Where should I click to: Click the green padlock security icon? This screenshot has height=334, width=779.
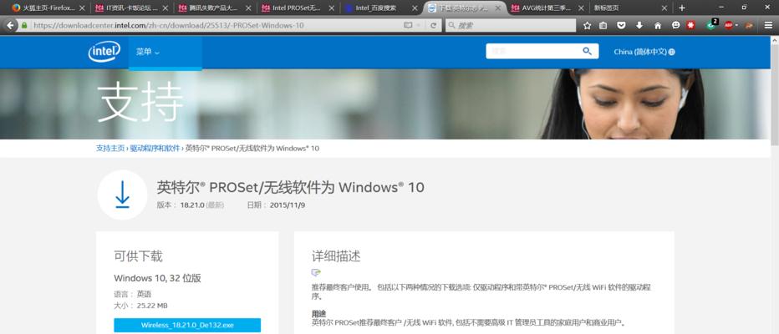(x=24, y=25)
